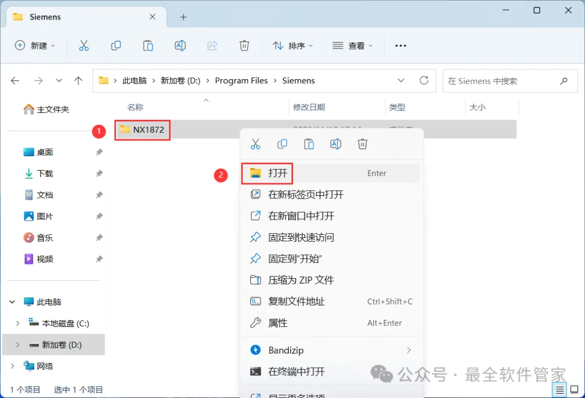Click Delete icon in the context menu
Viewport: 585px width, 398px height.
click(362, 144)
